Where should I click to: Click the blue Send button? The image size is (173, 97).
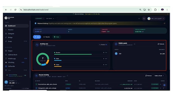(37, 37)
